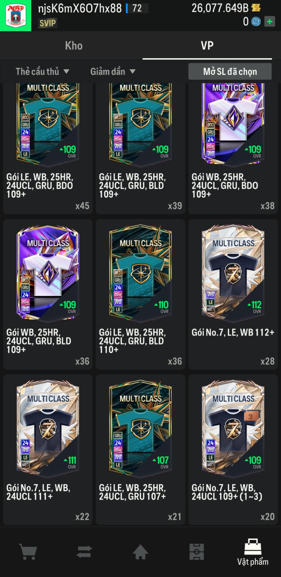Screen dimensions: 281x577
Task: Select the No.7 24UCL 111+ pack
Action: pos(48,450)
